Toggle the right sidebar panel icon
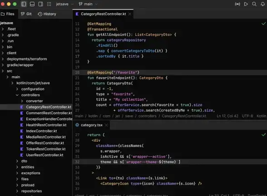The width and height of the screenshot is (267, 196). pyautogui.click(x=40, y=4)
